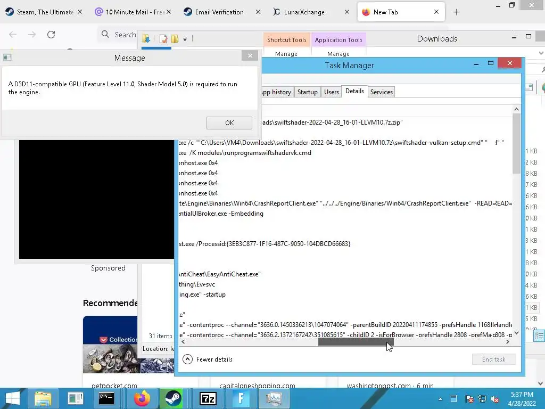Open the clock showing 5:37 PM

(522, 398)
